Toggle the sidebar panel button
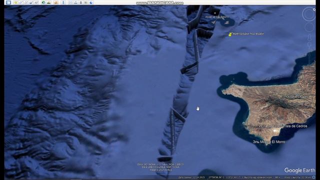320x180 pixels. click(x=8, y=2)
